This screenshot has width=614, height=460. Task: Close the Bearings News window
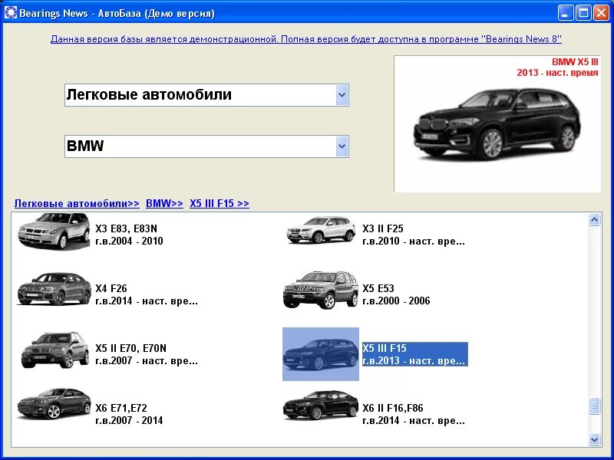click(x=601, y=13)
